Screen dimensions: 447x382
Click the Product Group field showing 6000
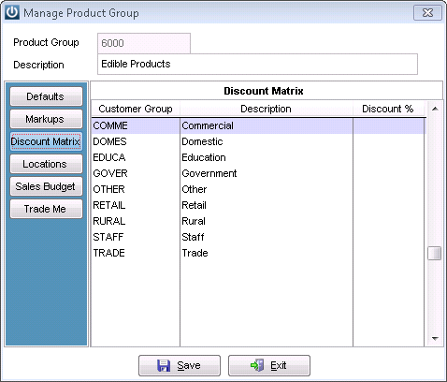tap(144, 43)
